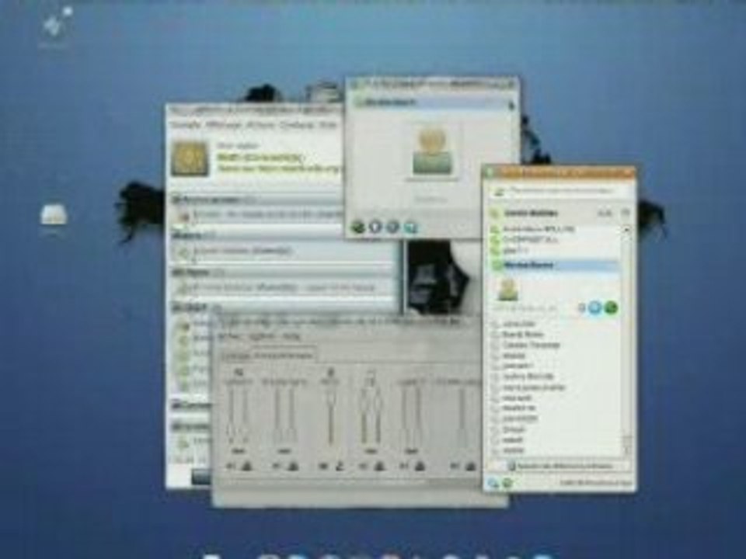Image resolution: width=746 pixels, height=559 pixels.
Task: Open the last visible menu in the back-left window's menu bar
Action: click(x=327, y=124)
